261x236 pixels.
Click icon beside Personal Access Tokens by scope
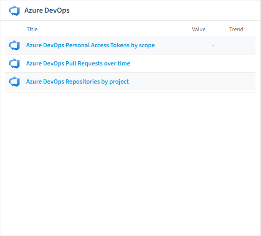coord(14,45)
